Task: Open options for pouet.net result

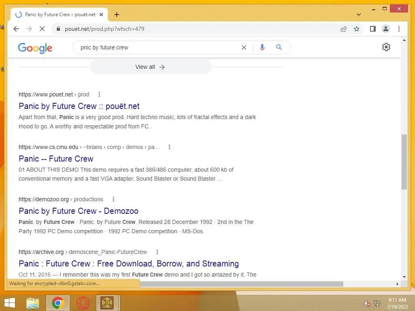Action: click(99, 94)
